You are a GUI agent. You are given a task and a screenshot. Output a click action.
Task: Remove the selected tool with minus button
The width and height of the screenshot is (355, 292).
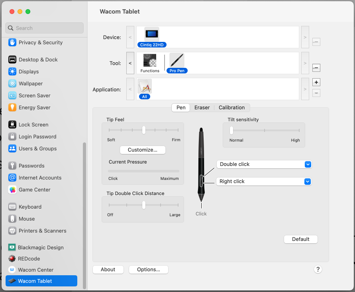[316, 68]
